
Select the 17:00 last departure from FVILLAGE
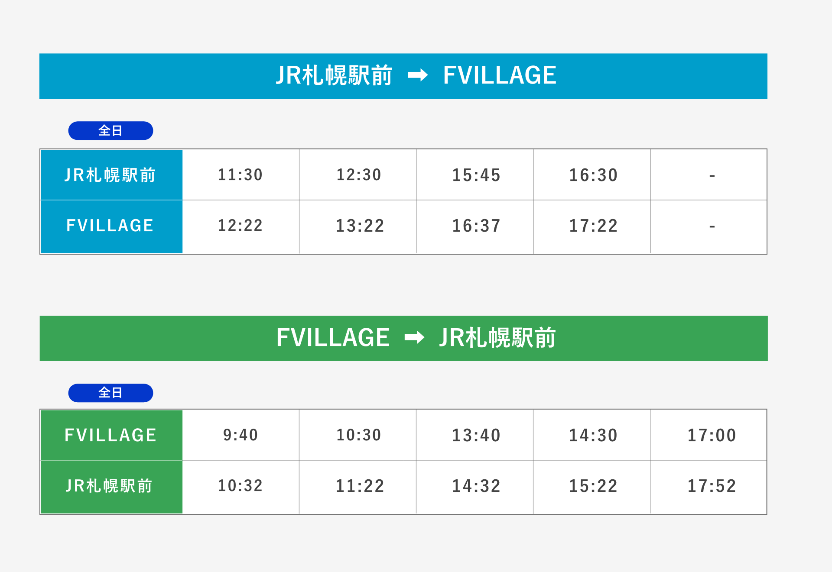(712, 436)
